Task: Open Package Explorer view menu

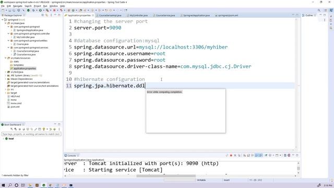Action: click(x=51, y=15)
